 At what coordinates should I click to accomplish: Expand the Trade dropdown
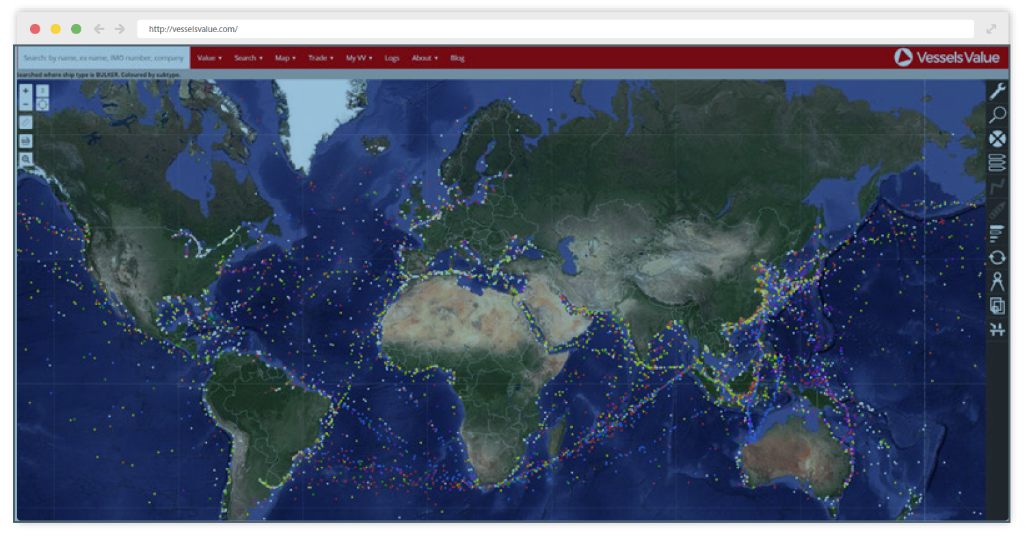coord(321,58)
